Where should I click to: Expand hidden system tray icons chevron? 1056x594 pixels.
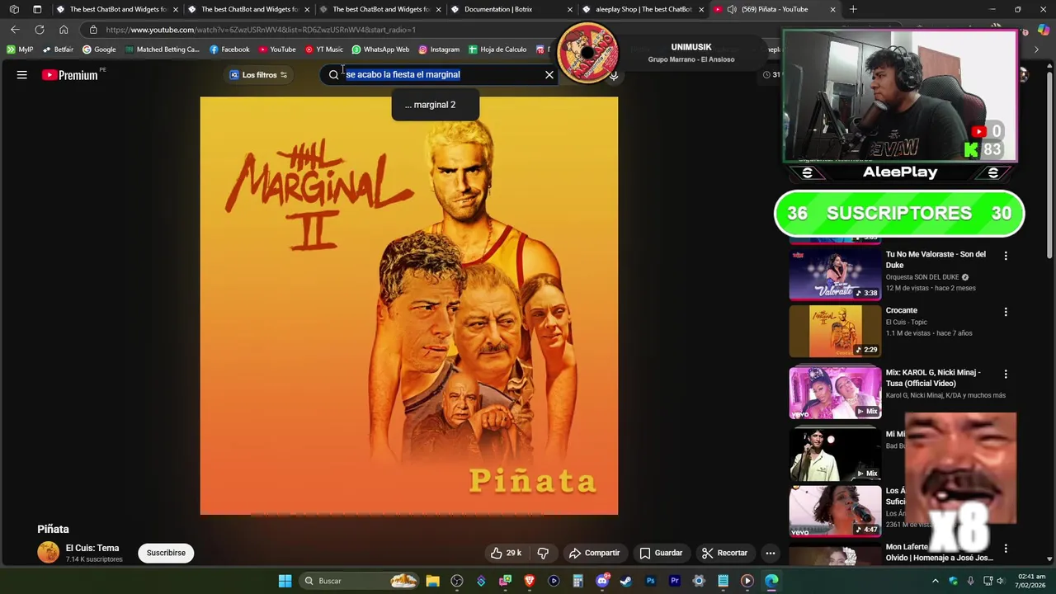pos(936,581)
